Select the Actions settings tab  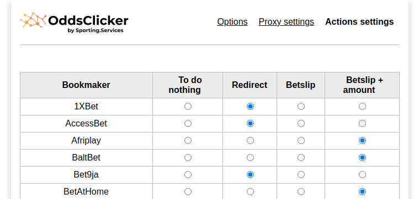click(x=359, y=21)
